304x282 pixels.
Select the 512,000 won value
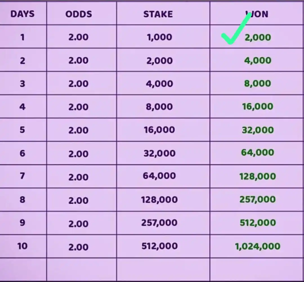(258, 223)
